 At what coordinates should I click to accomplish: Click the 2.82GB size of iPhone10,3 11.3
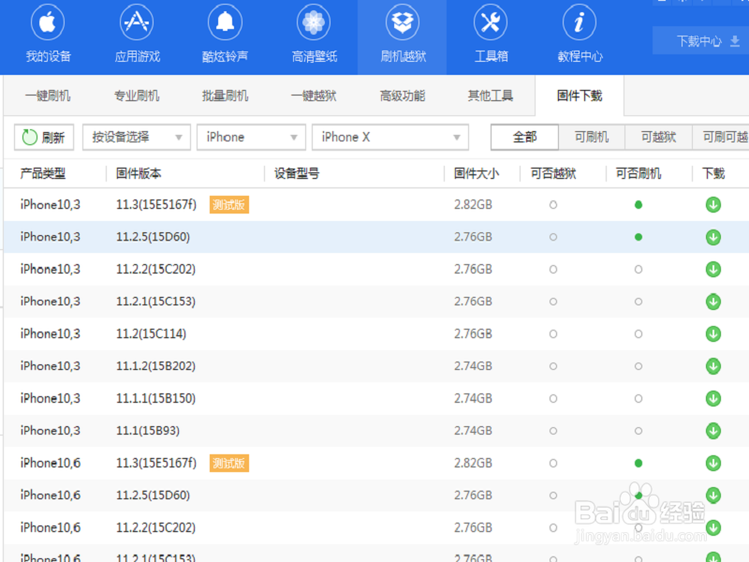pyautogui.click(x=473, y=205)
